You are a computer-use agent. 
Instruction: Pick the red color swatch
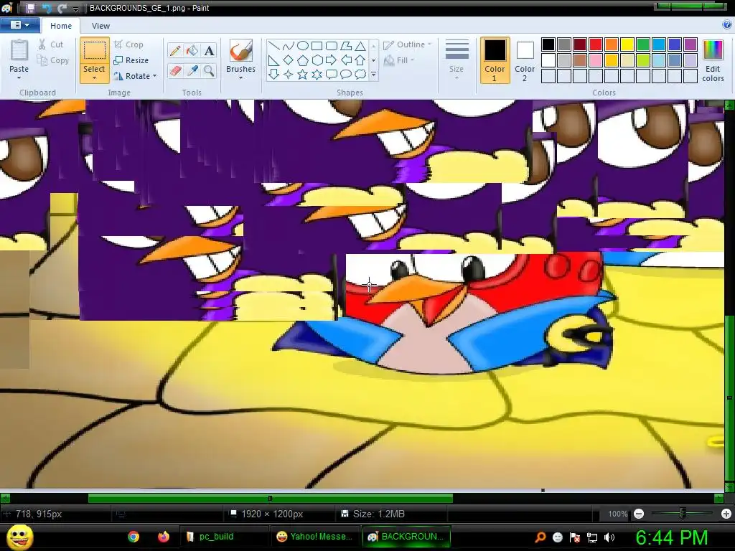click(596, 44)
